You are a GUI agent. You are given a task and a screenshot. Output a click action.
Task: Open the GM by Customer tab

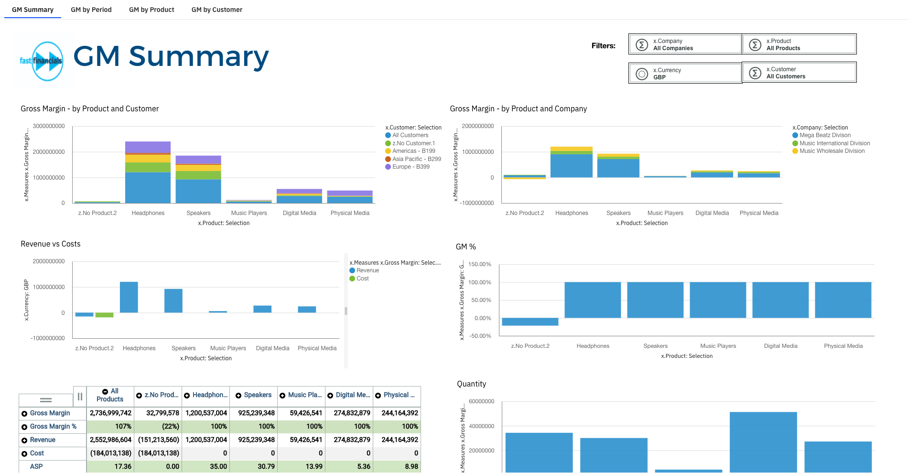pos(217,10)
